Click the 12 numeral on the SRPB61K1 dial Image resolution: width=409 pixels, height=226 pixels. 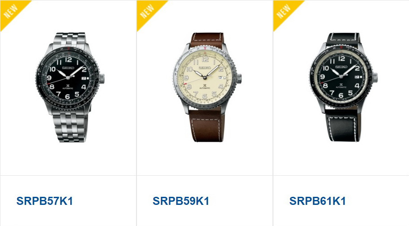(x=341, y=58)
